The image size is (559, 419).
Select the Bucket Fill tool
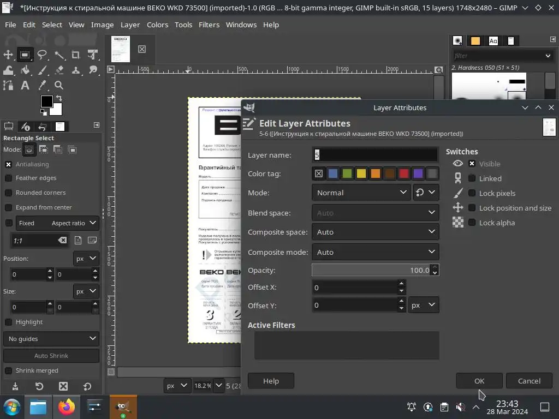25,70
